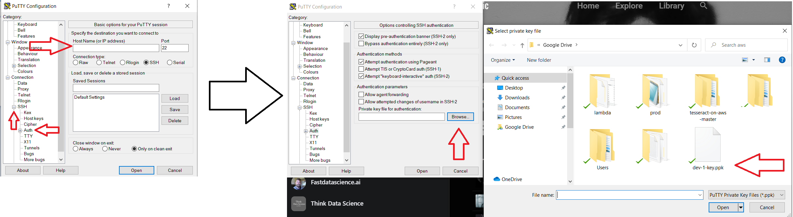Collapse Window node in right PuTTY tree
This screenshot has height=217, width=793.
(x=294, y=43)
